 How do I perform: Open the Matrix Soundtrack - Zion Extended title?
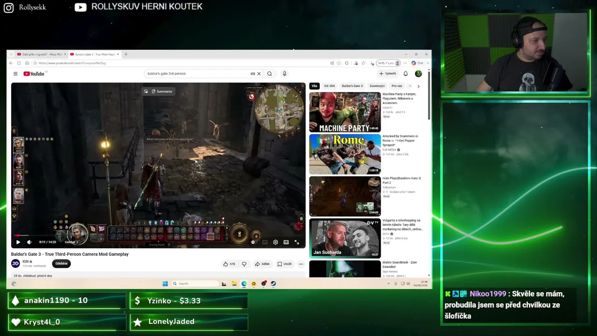(x=400, y=265)
